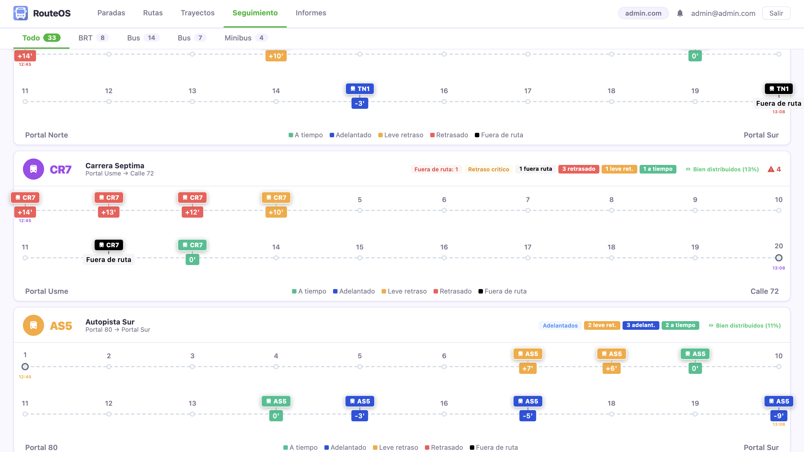Select the AS5 bus at +6'
The image size is (804, 452).
(611, 354)
